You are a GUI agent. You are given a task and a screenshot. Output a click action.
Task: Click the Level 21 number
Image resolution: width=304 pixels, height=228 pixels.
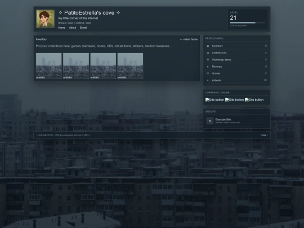(x=233, y=18)
